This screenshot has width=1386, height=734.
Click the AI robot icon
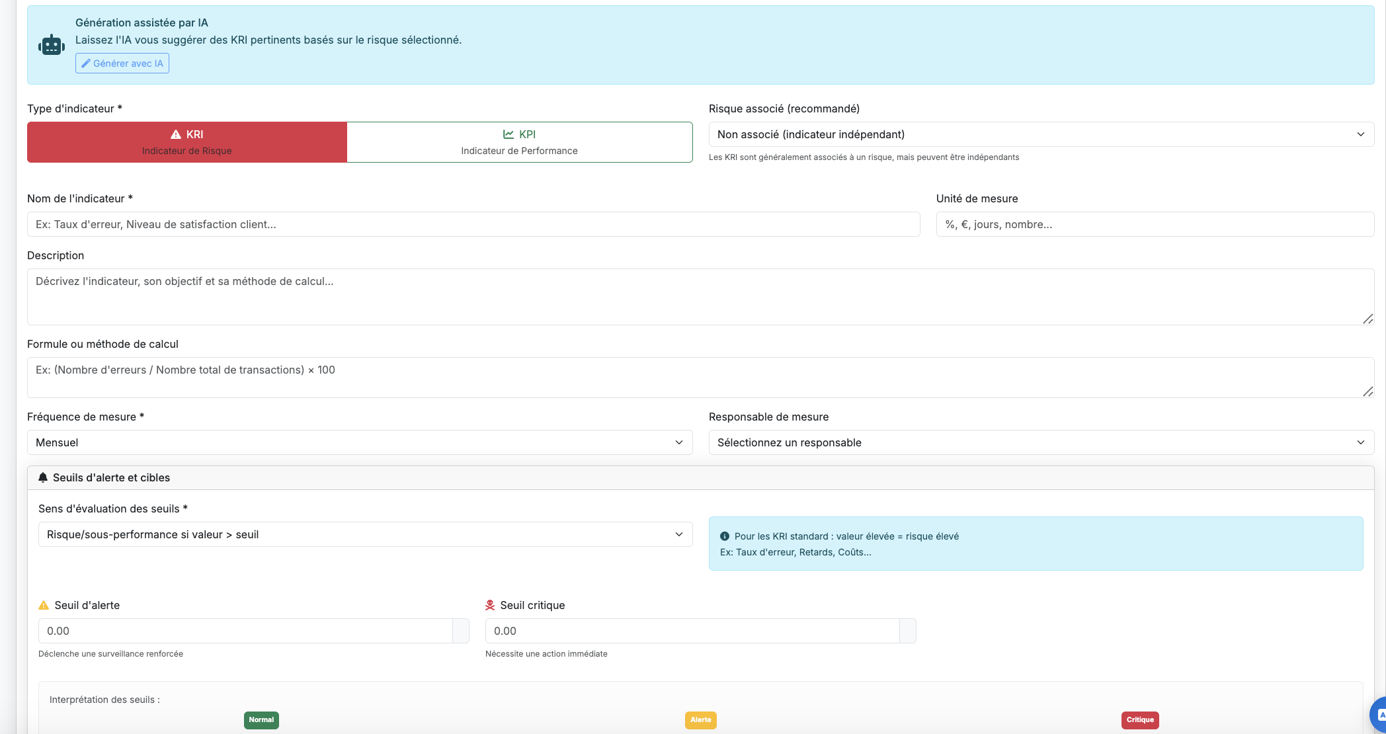point(52,46)
